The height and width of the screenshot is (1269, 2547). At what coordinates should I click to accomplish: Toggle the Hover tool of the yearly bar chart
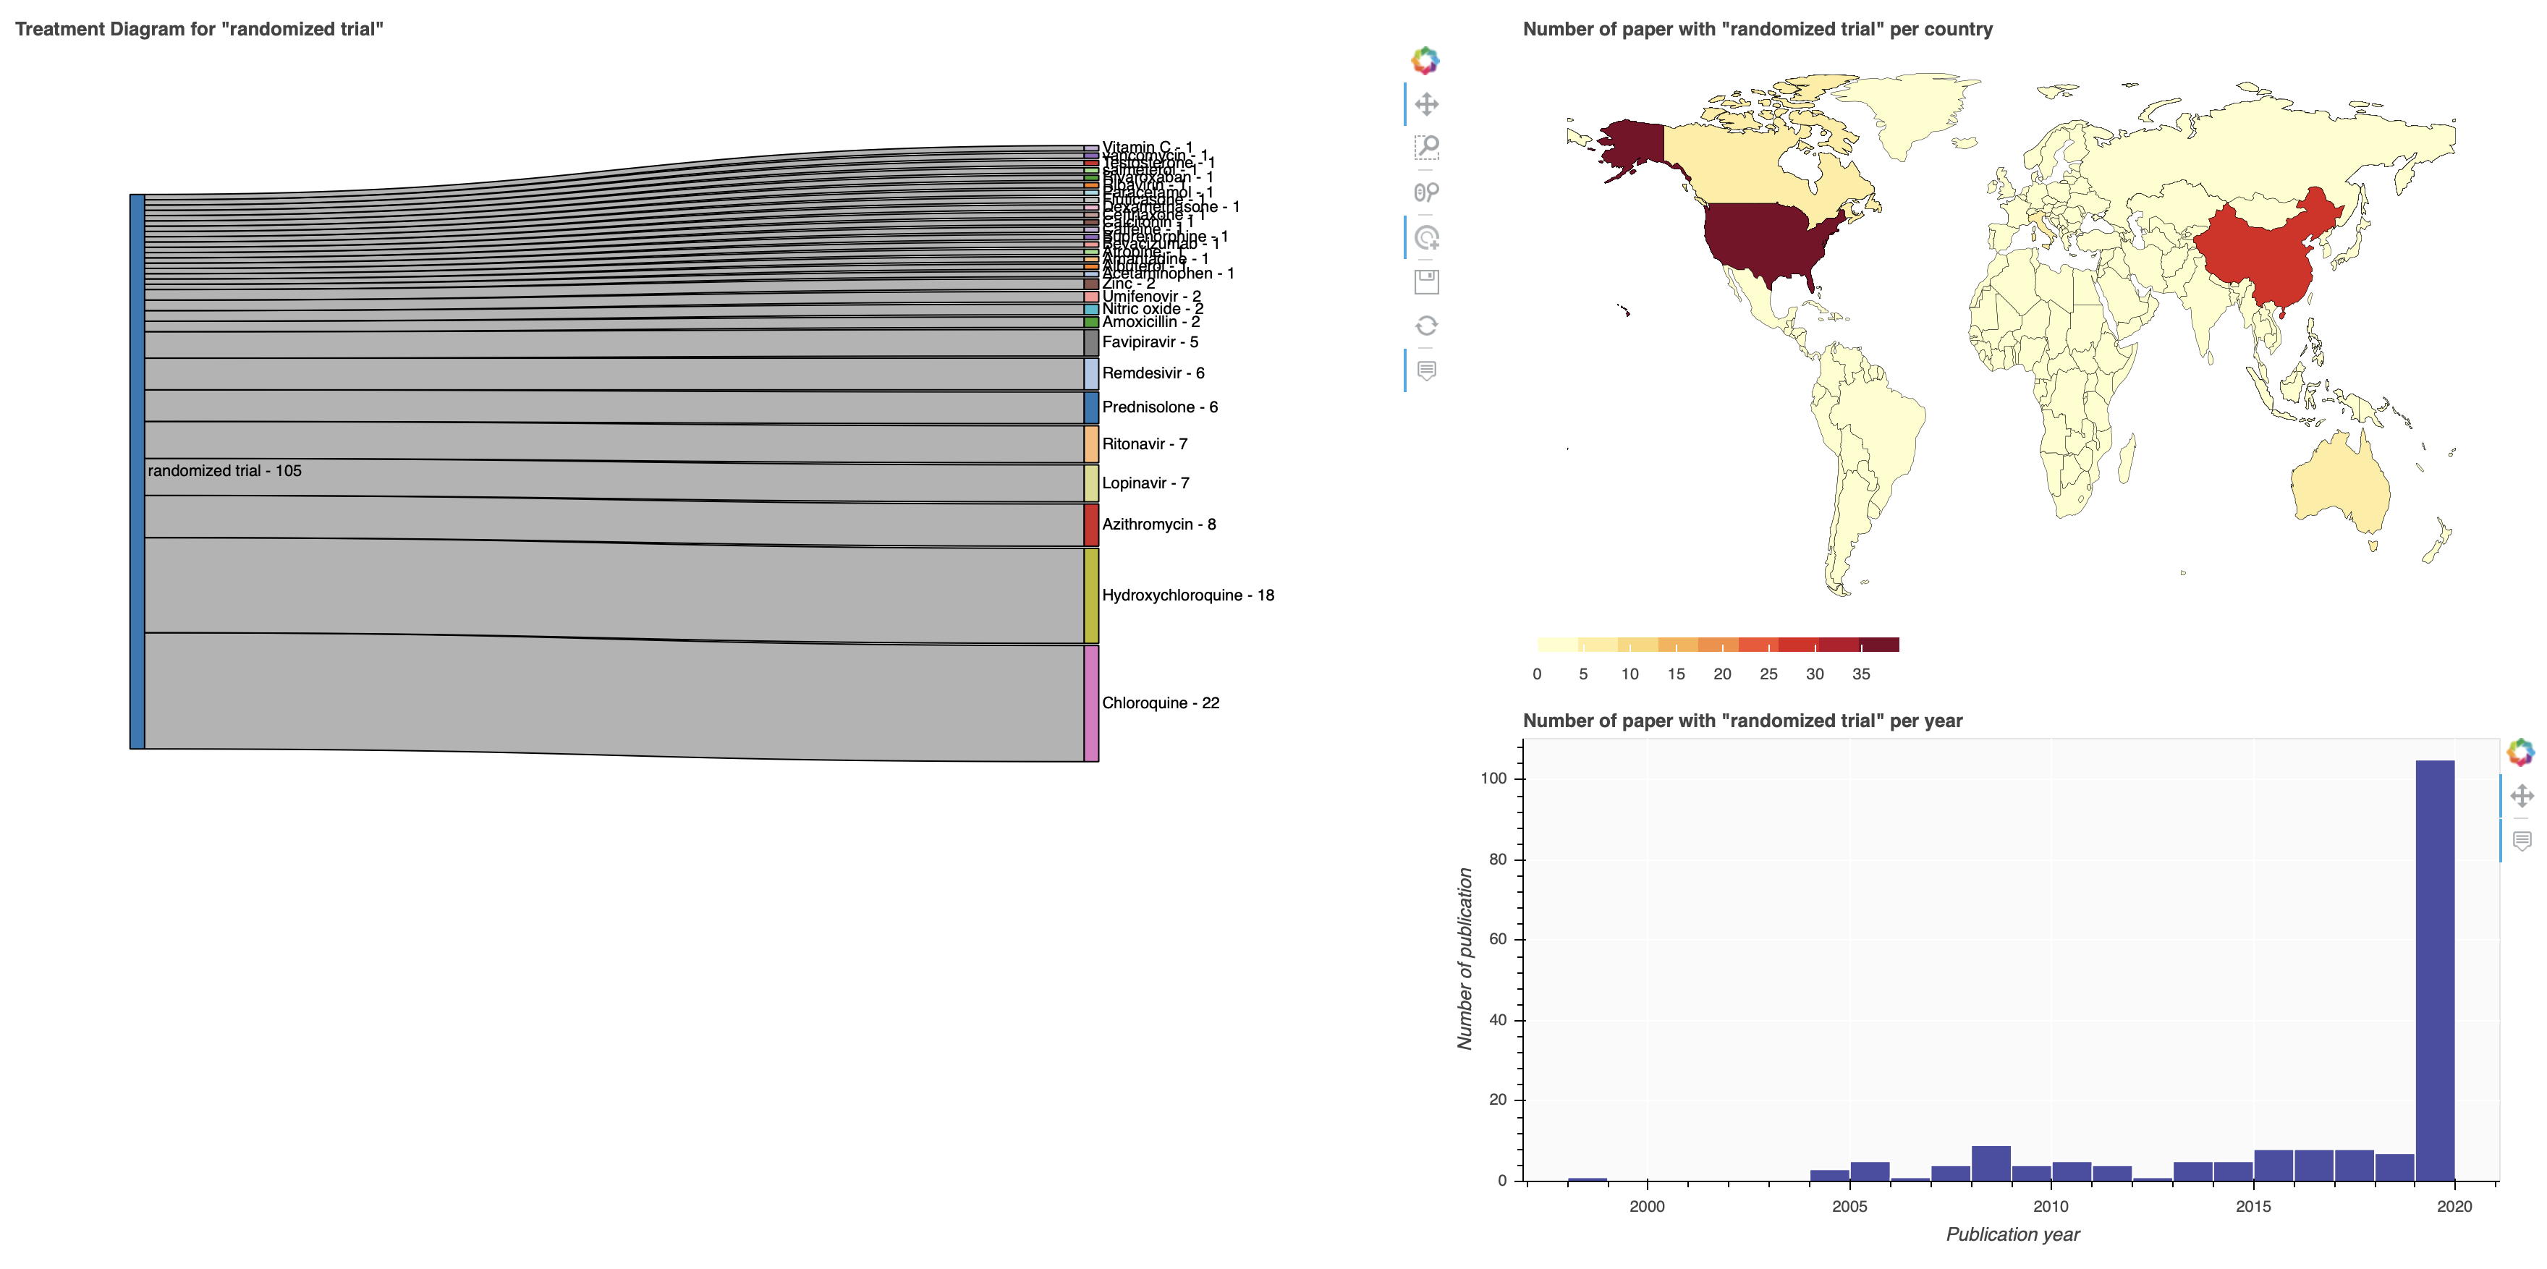click(2521, 840)
